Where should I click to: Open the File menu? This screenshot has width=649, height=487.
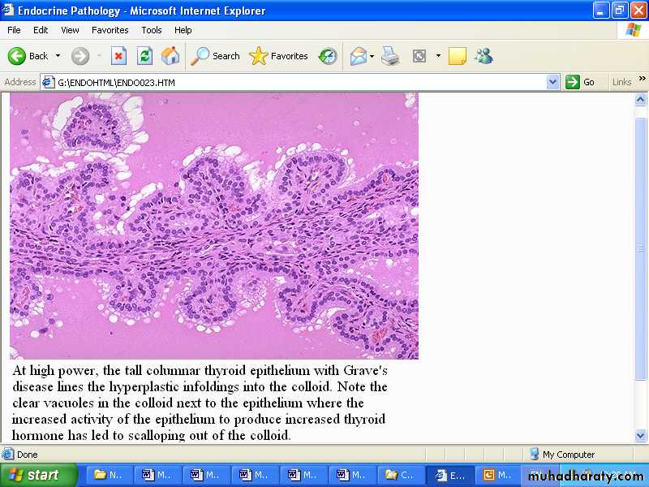click(14, 30)
